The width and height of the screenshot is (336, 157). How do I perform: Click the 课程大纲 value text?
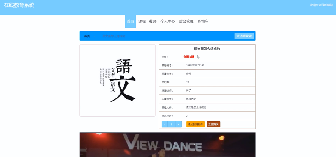click(x=196, y=107)
